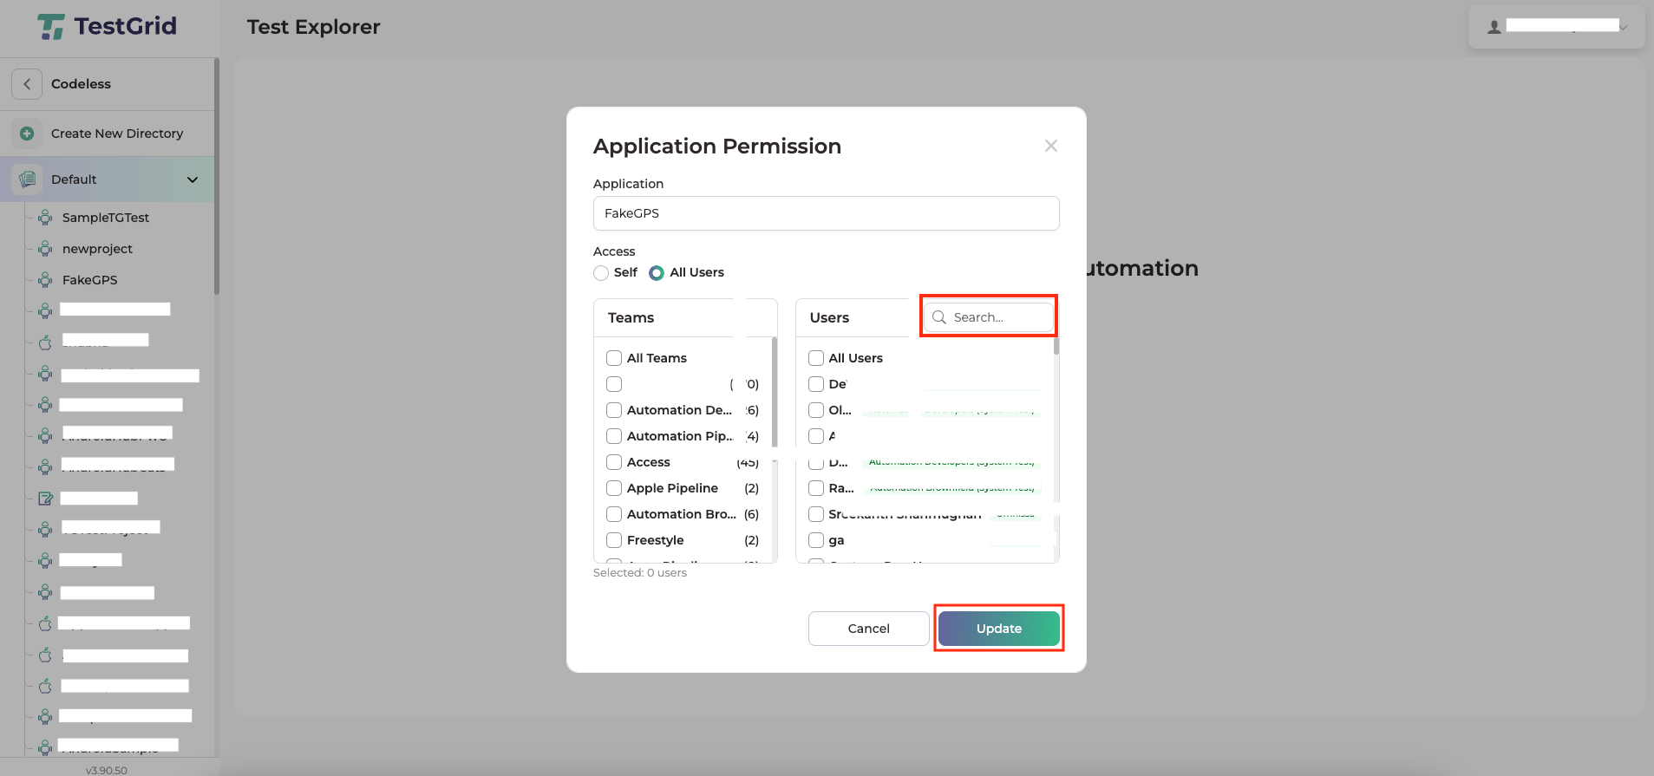Click the TestGrid logo icon
The image size is (1654, 776).
51,27
